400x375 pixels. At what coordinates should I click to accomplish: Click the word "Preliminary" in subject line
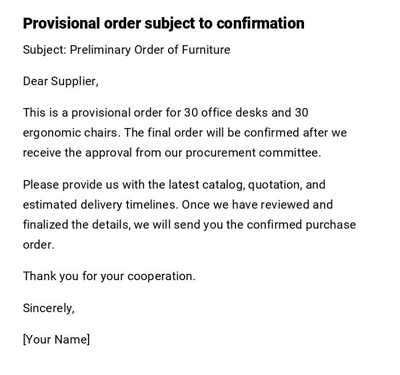[101, 50]
